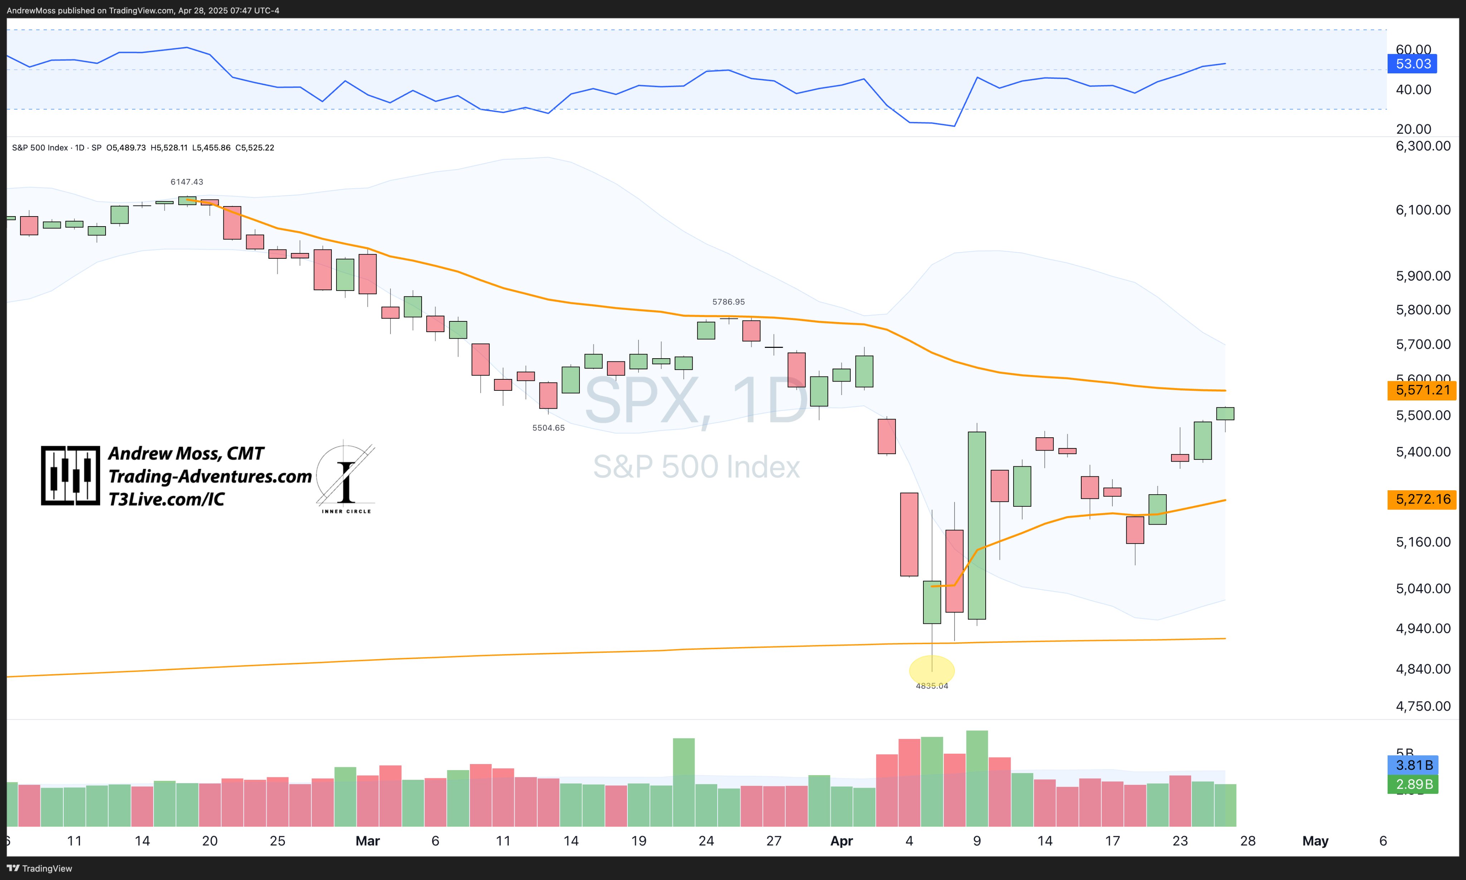
Task: Click the green 2.89B volume tag
Action: click(1413, 784)
